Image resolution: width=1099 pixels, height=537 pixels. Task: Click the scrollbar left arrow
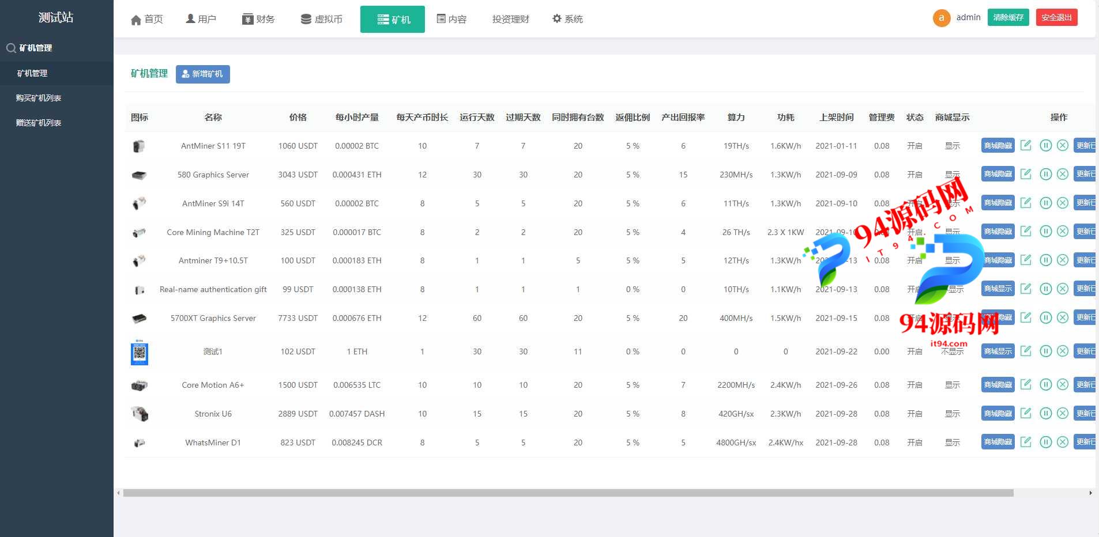click(118, 493)
